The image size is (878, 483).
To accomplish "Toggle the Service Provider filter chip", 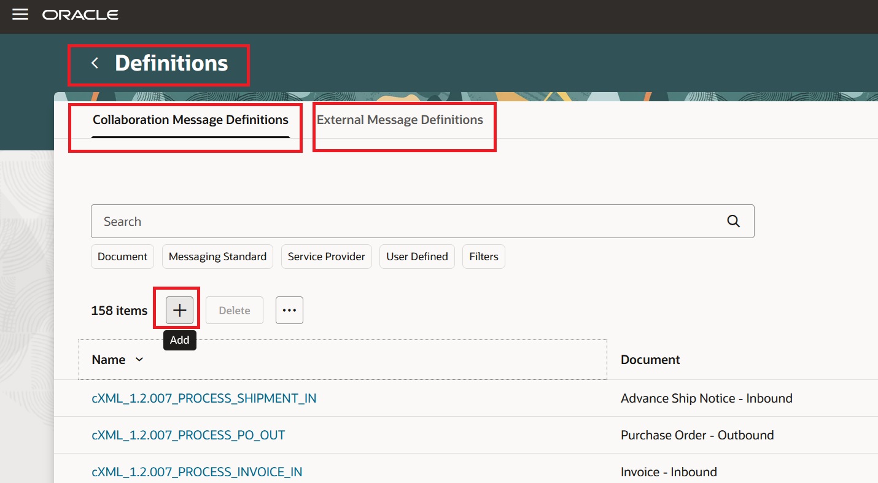I will [x=326, y=256].
